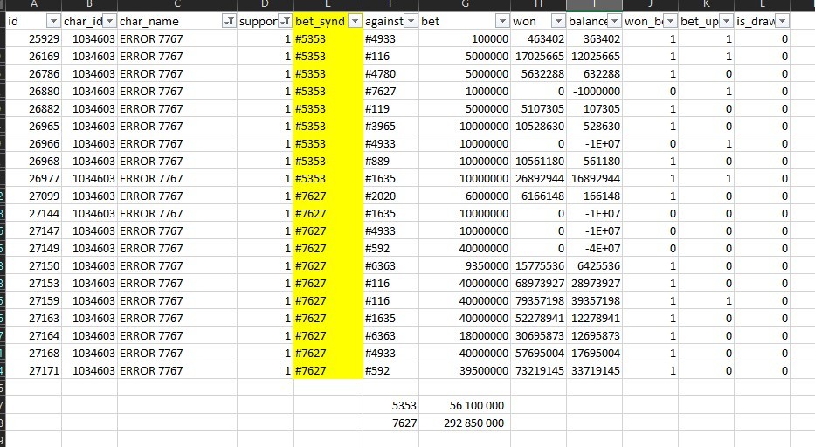Select bet value 9350000
This screenshot has width=815, height=447.
(x=465, y=265)
